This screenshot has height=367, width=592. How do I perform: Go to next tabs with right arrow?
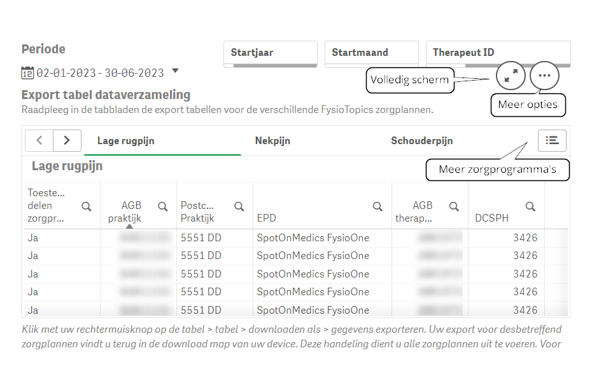pyautogui.click(x=67, y=140)
